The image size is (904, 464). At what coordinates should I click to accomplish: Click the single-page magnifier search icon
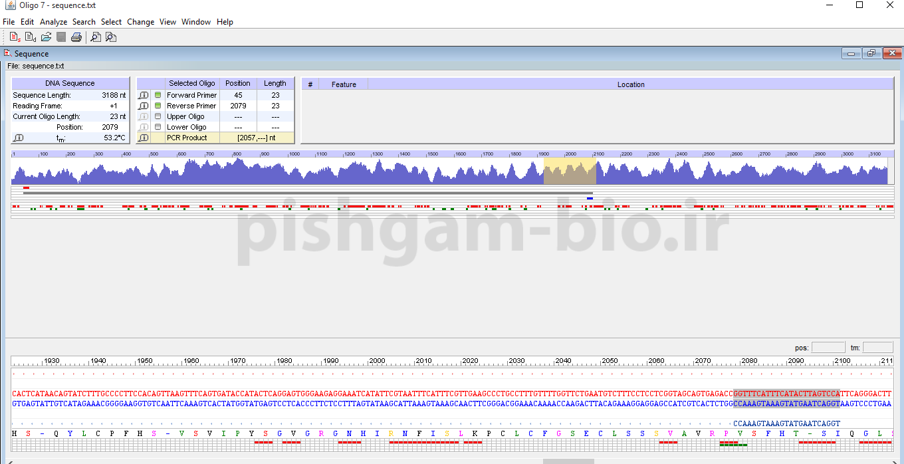click(x=96, y=37)
